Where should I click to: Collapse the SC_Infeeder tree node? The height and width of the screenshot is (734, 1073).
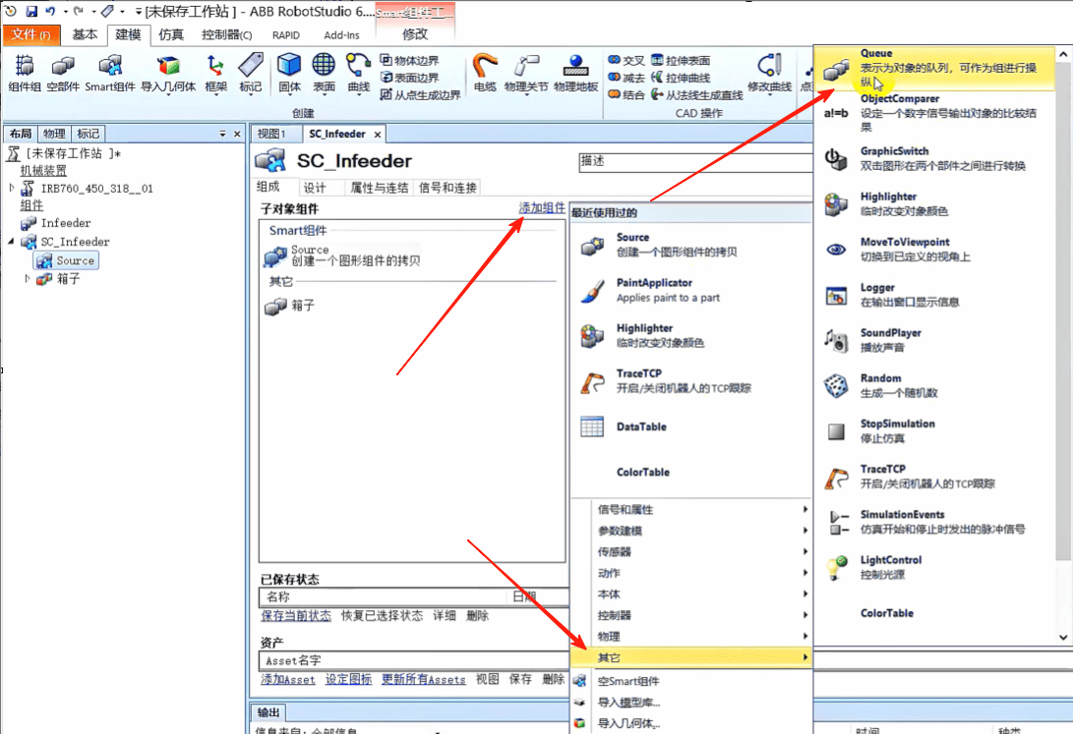click(x=12, y=242)
